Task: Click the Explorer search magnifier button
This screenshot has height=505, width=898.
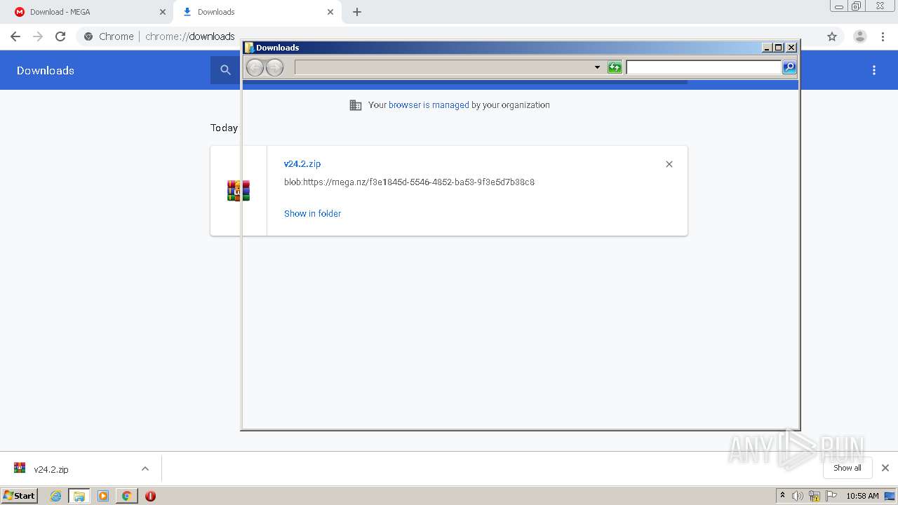Action: click(x=789, y=67)
